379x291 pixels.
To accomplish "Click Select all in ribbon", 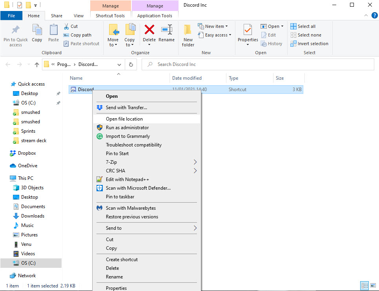I will click(x=303, y=26).
